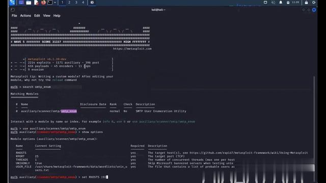Switch to workspace 1

pyautogui.click(x=62, y=3)
